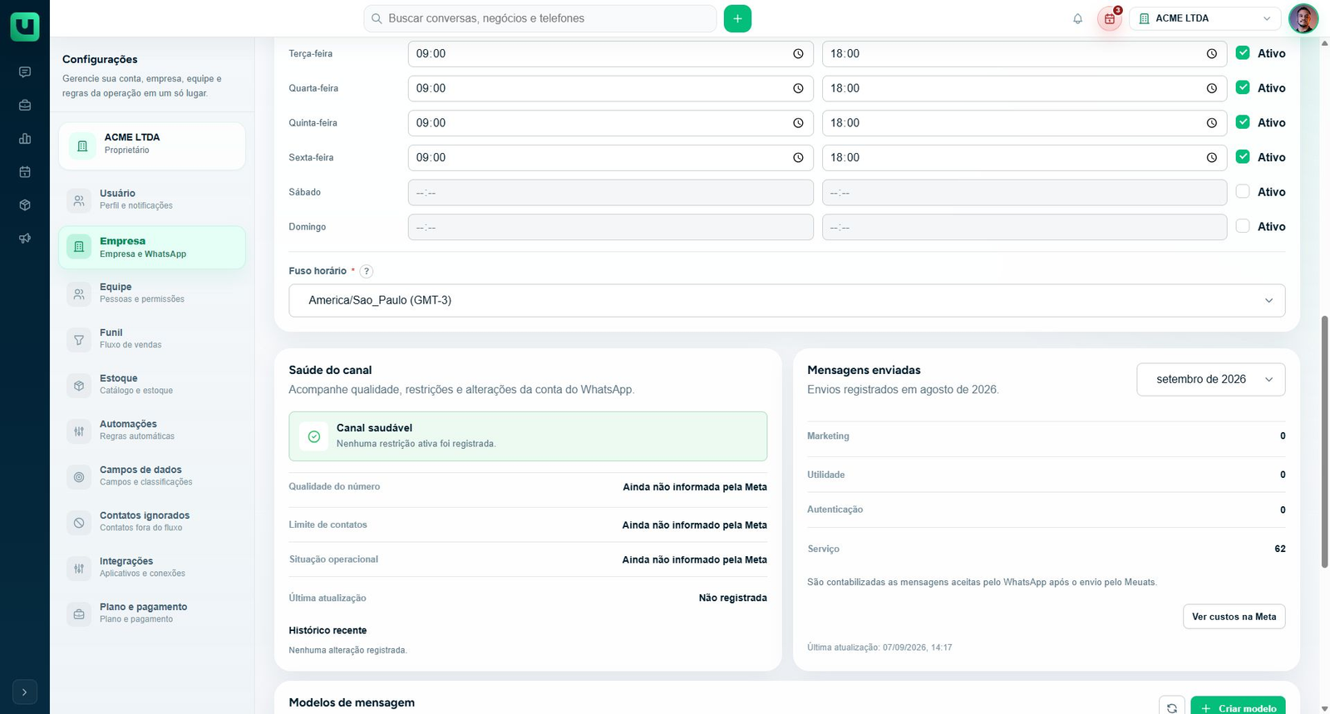The width and height of the screenshot is (1330, 714).
Task: Focus the Buscar conversas search field
Action: [x=540, y=18]
